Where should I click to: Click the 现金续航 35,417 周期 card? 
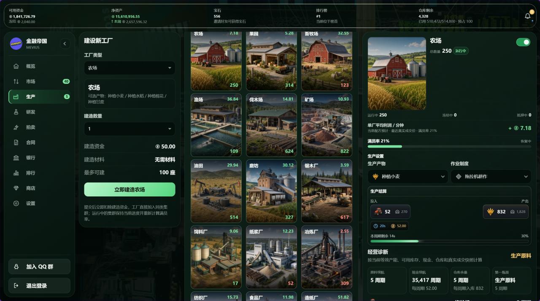[428, 280]
